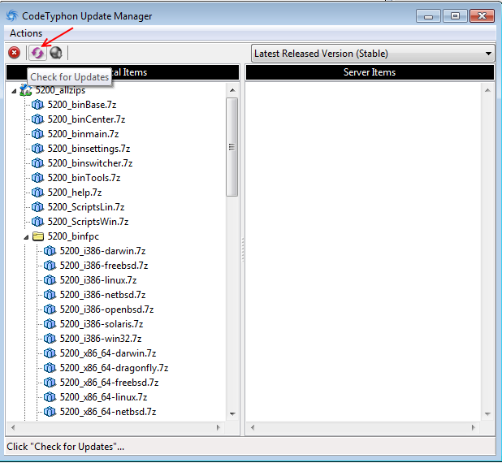Image resolution: width=502 pixels, height=463 pixels.
Task: Click Server Items horizontal scrollbar right arrow
Action: pyautogui.click(x=474, y=427)
